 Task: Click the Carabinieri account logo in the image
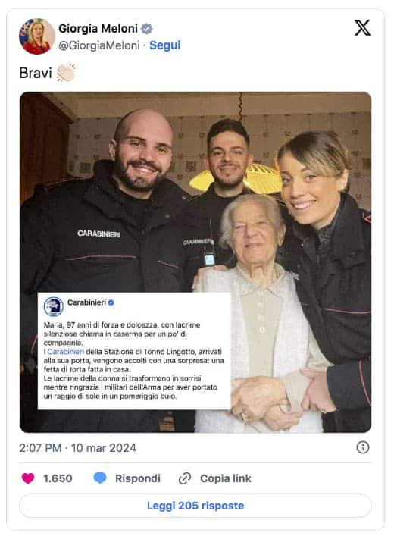pos(53,306)
